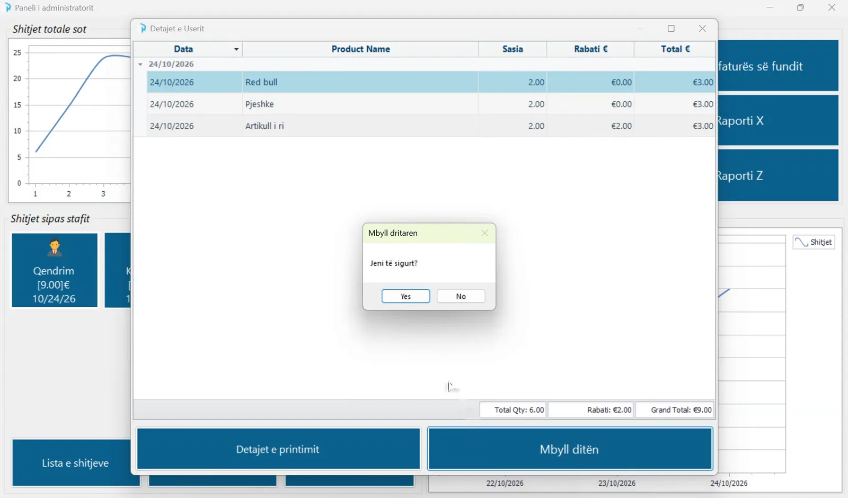Open Raporti X in admin panel
848x498 pixels.
[778, 120]
